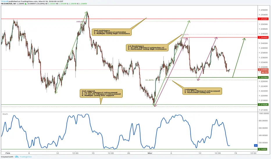Click the 100.0000 stochastic axis value
The image size is (271, 159).
tap(264, 113)
